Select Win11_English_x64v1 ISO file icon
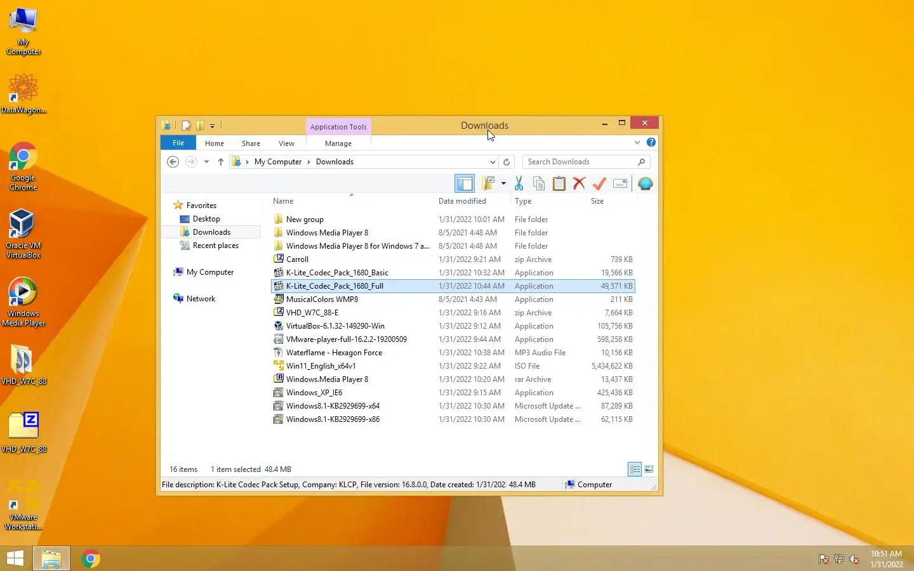 point(278,365)
